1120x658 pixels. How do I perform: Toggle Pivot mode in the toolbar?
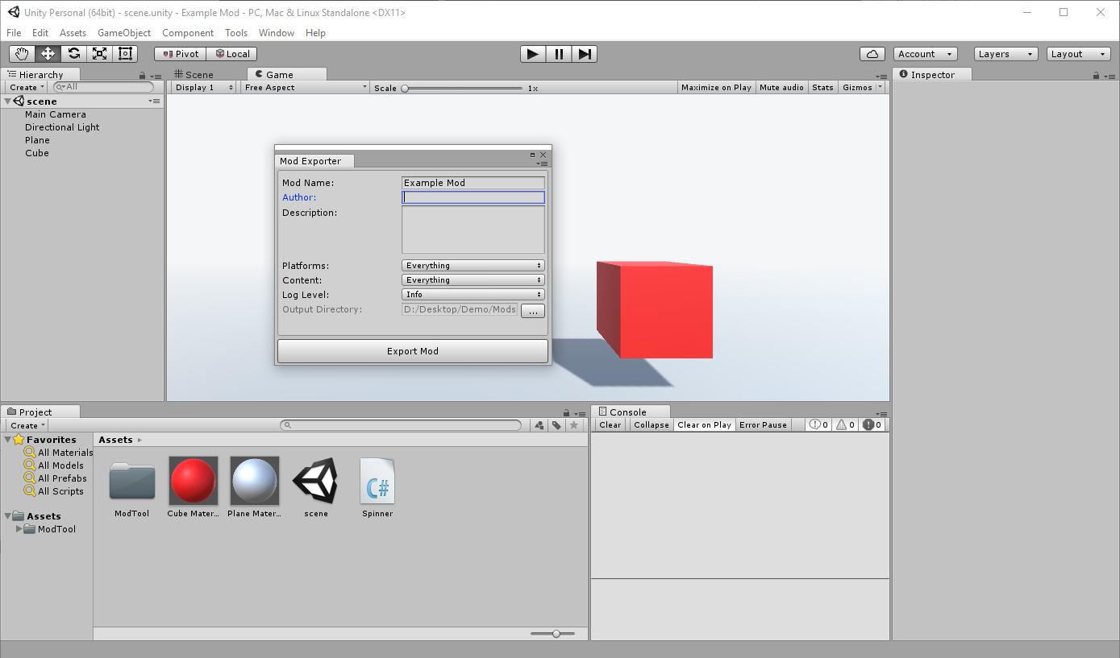(x=179, y=53)
